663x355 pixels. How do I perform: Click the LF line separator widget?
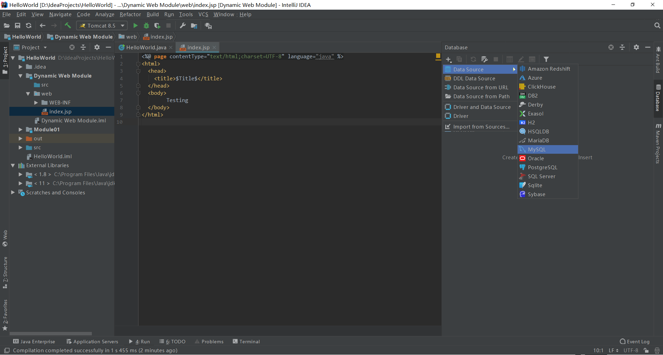(613, 351)
